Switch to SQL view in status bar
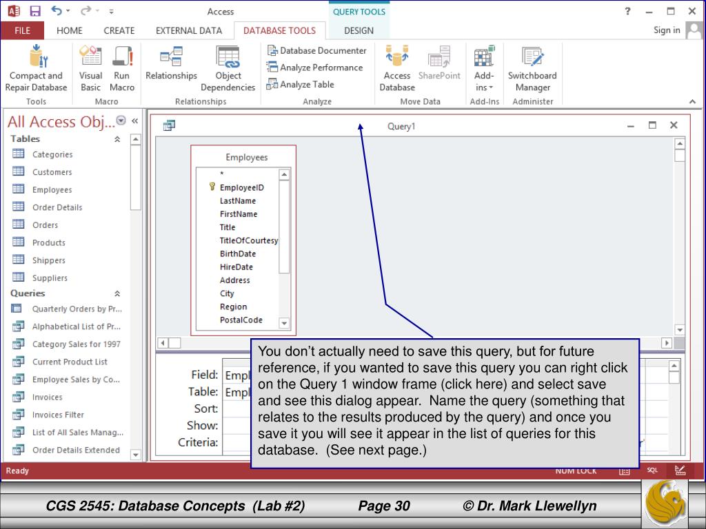The image size is (706, 529). click(652, 470)
